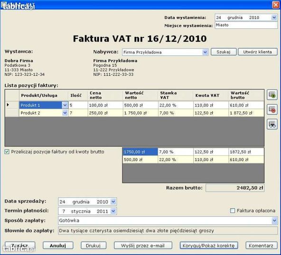
Task: Click Kwota VAT cell '110,00 zł' for Produkt 1
Action: point(211,105)
